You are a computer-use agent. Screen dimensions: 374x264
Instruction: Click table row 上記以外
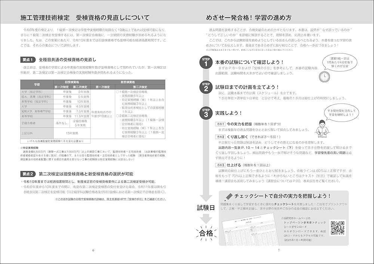[55, 133]
